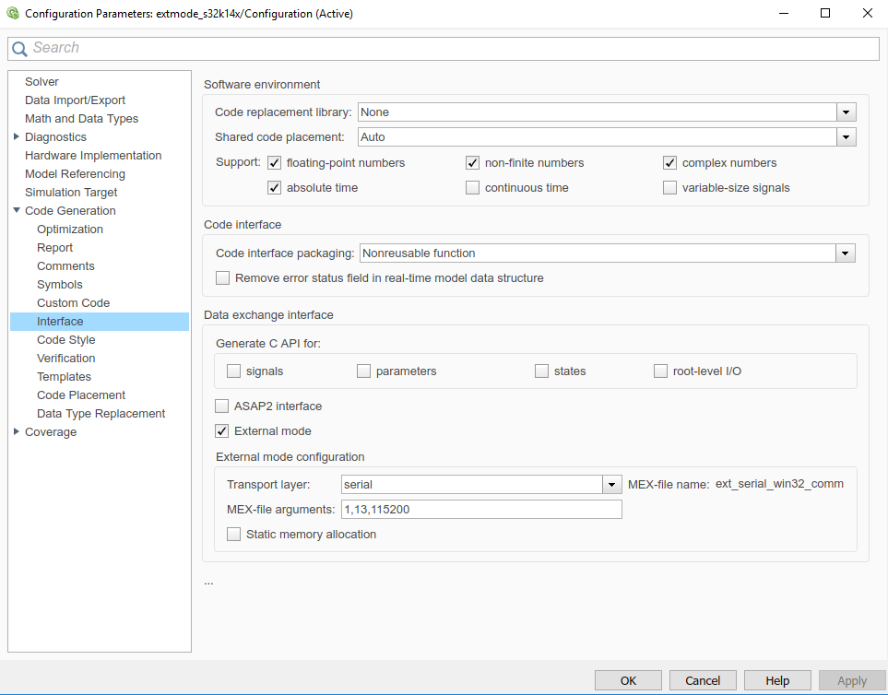Select Data Type Replacement item
This screenshot has height=695, width=888.
(101, 414)
